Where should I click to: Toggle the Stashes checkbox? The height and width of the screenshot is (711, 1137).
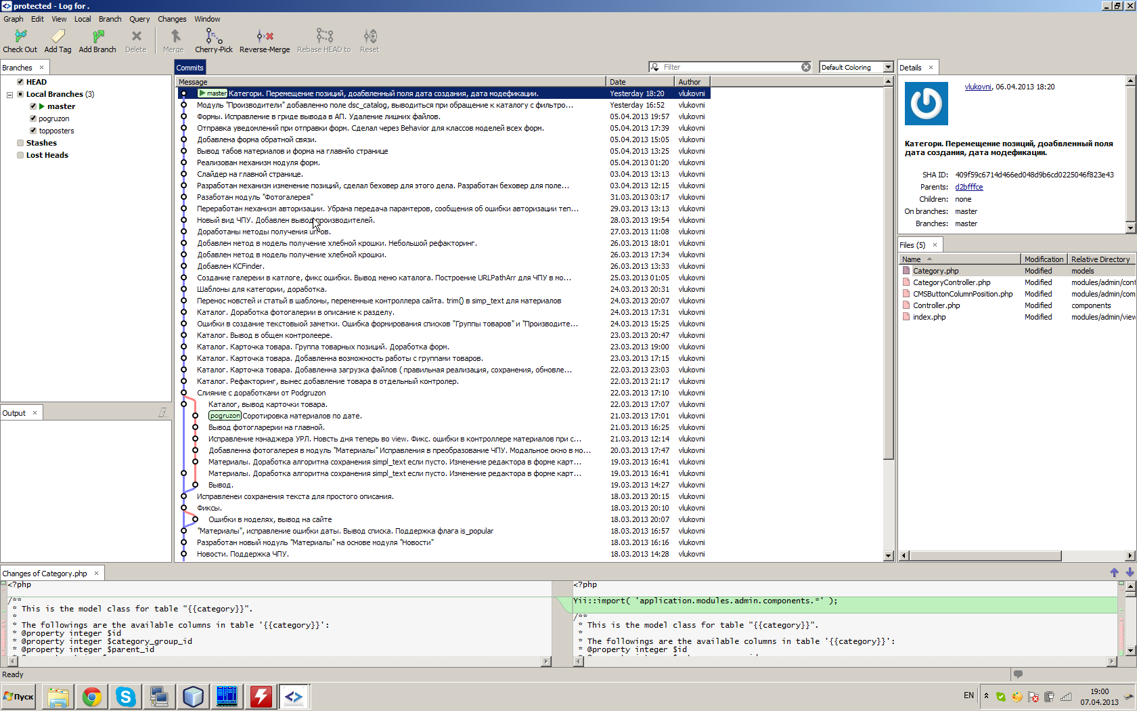point(20,143)
